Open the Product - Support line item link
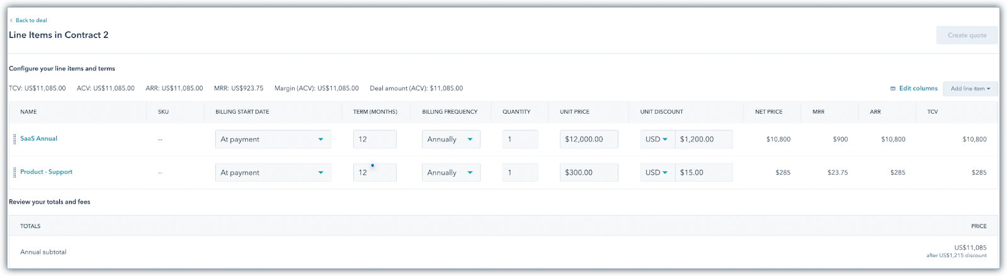 click(x=46, y=172)
